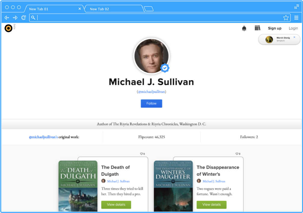Open notifications bell icon
303x213 pixels.
tap(244, 28)
